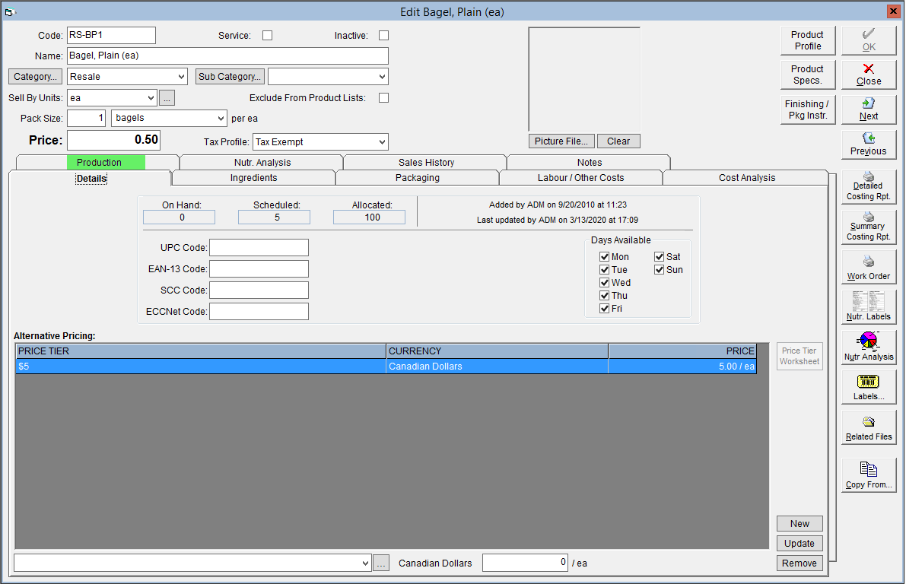Switch to the Nutr. Analysis tab
The height and width of the screenshot is (584, 906).
click(x=262, y=162)
